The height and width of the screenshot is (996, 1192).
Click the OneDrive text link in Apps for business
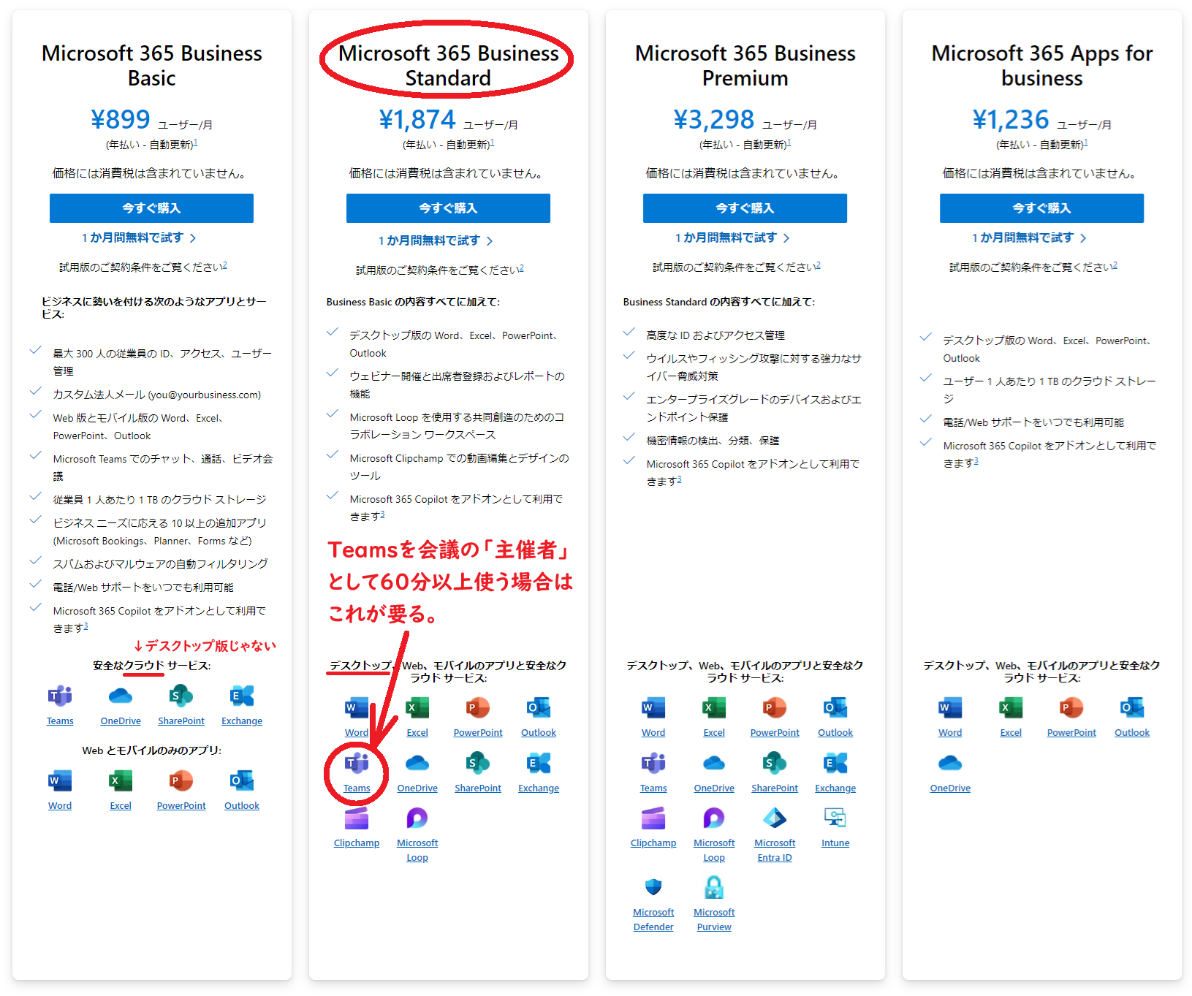(x=950, y=788)
